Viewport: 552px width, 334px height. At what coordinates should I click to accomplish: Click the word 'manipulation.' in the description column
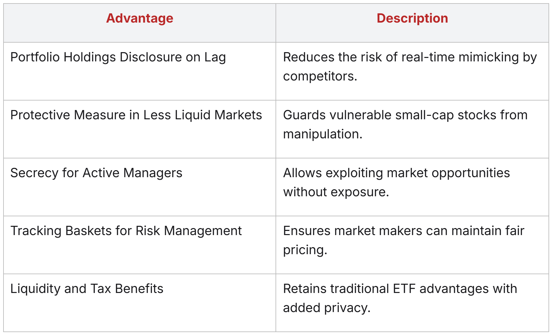tap(323, 134)
